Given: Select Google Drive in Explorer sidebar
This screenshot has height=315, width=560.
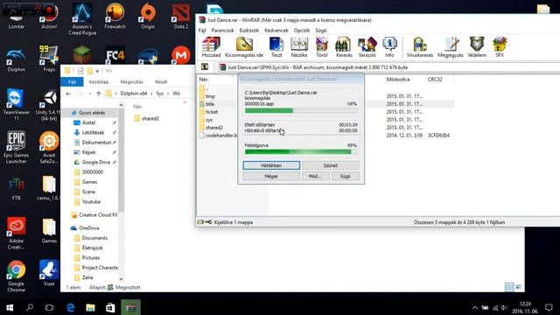Looking at the screenshot, I should click(95, 162).
